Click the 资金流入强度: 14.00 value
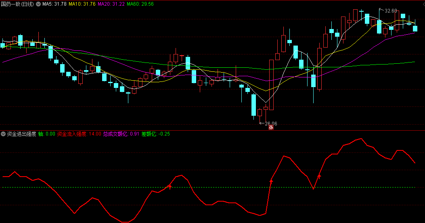Image resolution: width=425 pixels, height=223 pixels. click(79, 134)
